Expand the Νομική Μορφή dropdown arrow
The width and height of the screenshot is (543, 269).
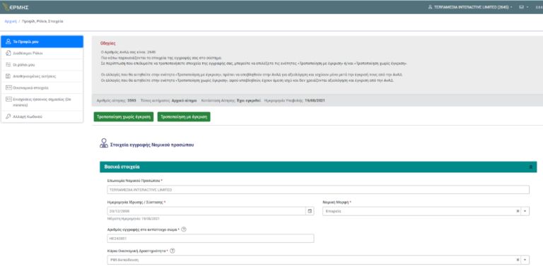[525, 211]
